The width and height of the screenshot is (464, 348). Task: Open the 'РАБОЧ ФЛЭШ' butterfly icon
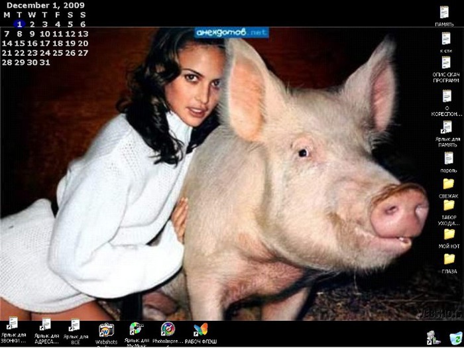coord(201,329)
